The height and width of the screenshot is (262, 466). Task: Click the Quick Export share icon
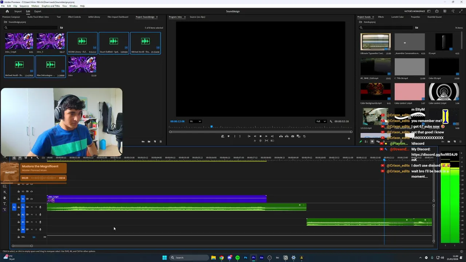[x=437, y=11]
